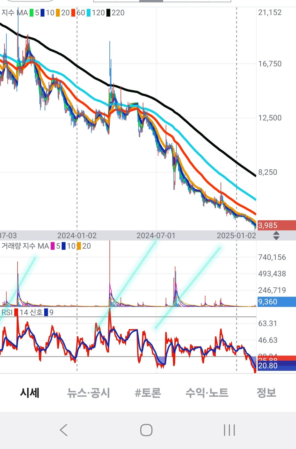
Task: Go to the 수익·노트 tab
Action: tap(207, 393)
